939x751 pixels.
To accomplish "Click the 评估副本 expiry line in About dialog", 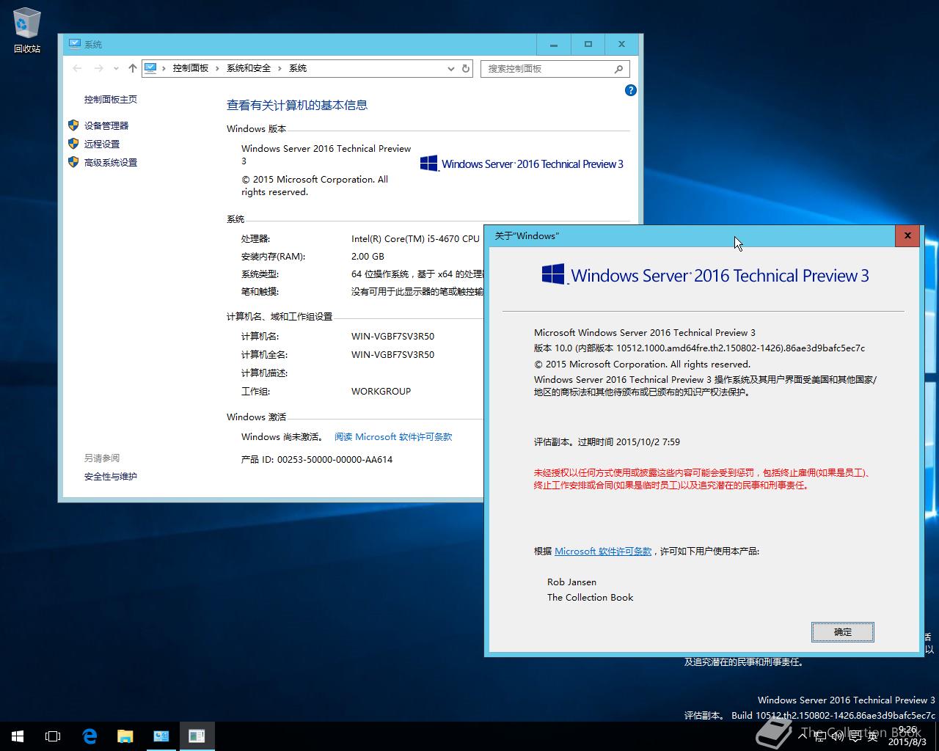I will pyautogui.click(x=607, y=442).
